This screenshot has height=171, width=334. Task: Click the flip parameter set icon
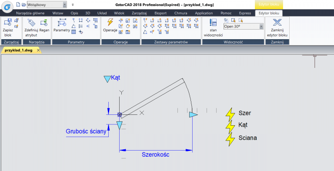pyautogui.click(x=152, y=32)
